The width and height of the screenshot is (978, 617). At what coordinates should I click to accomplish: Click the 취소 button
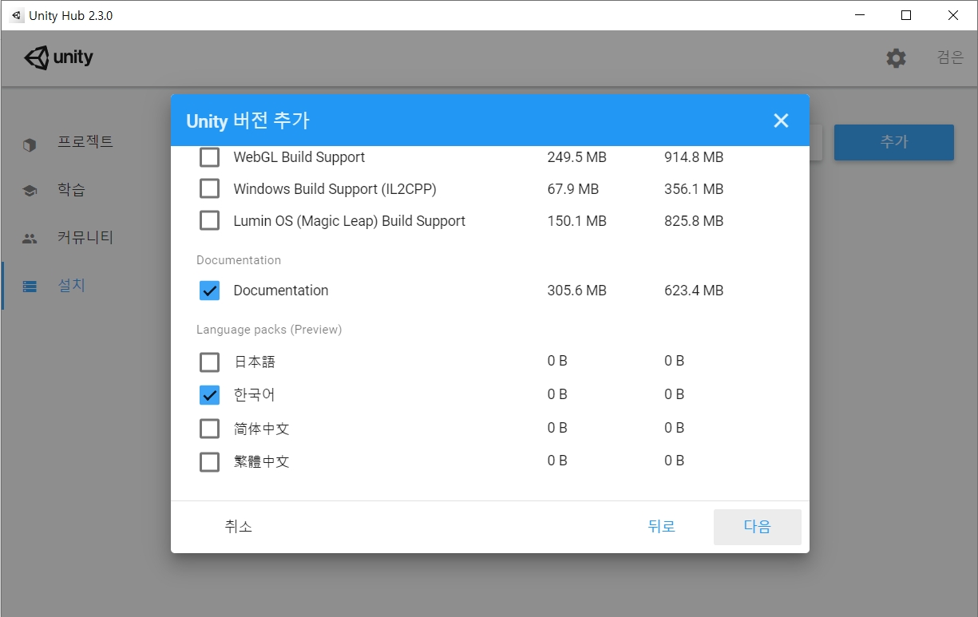coord(239,527)
